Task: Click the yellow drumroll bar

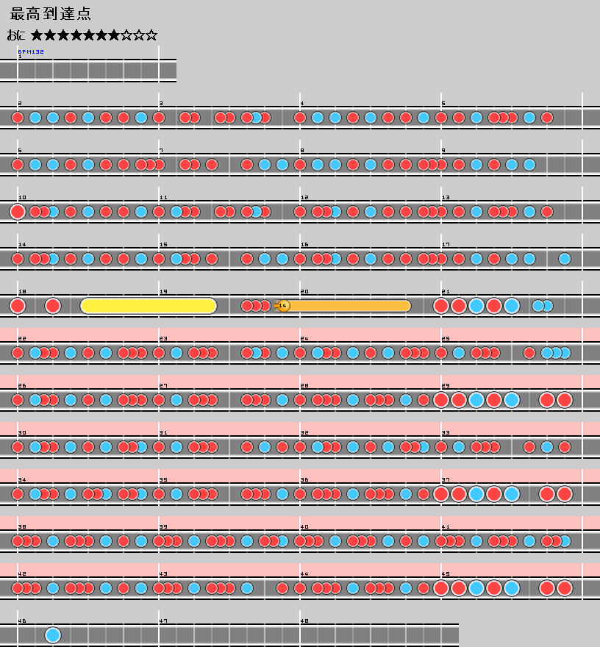Action: 148,306
